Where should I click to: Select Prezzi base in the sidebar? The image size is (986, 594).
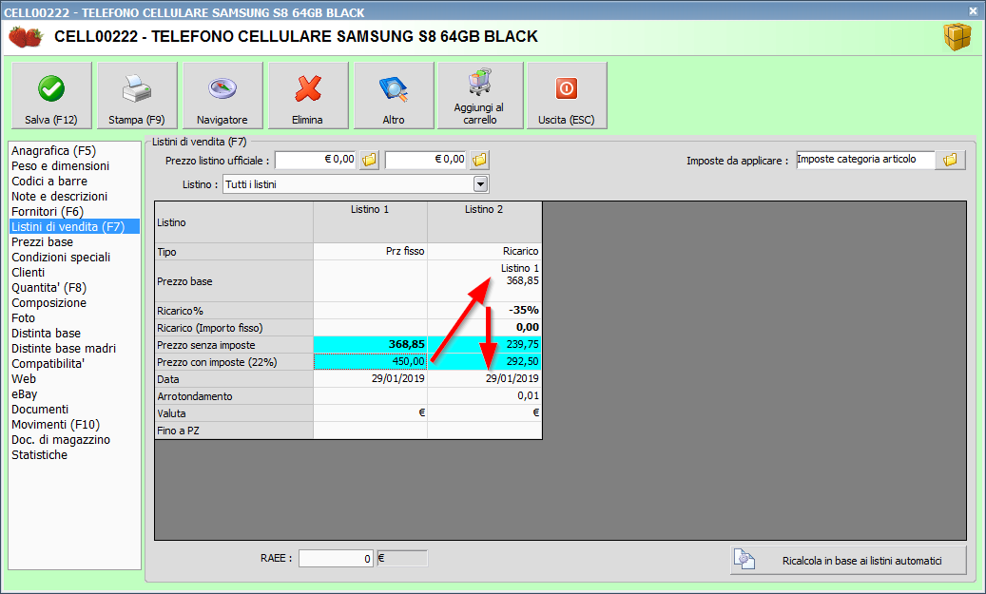[42, 242]
